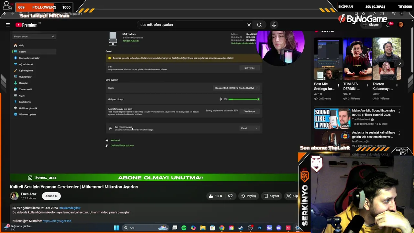Open Photoshop from the taskbar
Screen dimensions: 414x233
[x=260, y=228]
